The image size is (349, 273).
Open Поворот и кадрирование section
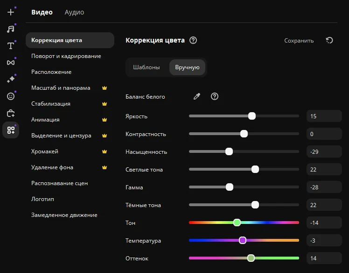[66, 56]
